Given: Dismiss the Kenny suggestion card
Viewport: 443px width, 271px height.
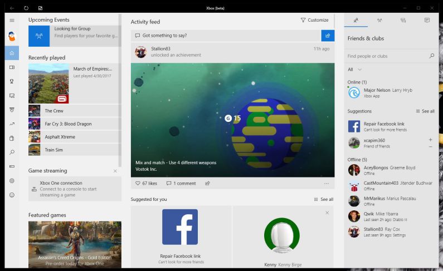Looking at the screenshot, I should (x=327, y=213).
